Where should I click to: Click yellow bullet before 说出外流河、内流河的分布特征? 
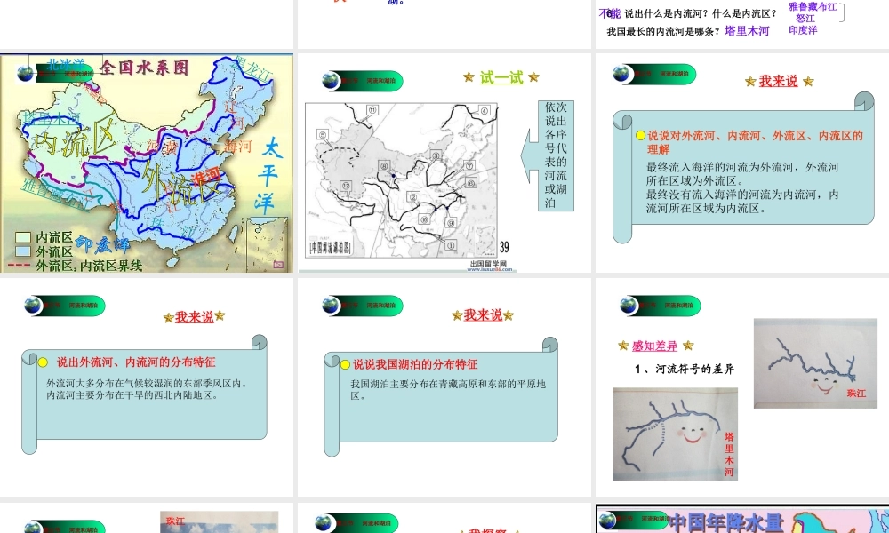43,362
